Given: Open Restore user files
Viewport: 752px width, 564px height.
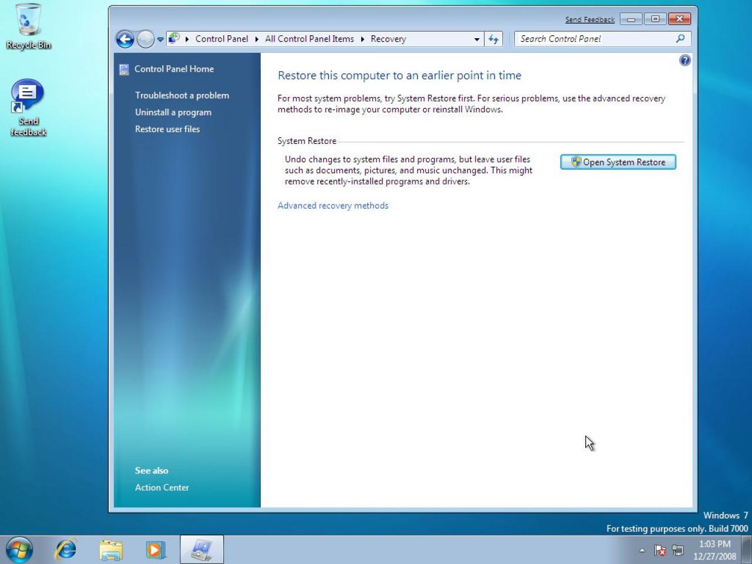Looking at the screenshot, I should [167, 129].
